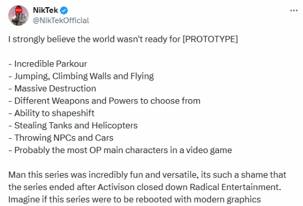The height and width of the screenshot is (206, 303).
Task: Open the @NikTekOfficial handle link
Action: click(x=61, y=20)
